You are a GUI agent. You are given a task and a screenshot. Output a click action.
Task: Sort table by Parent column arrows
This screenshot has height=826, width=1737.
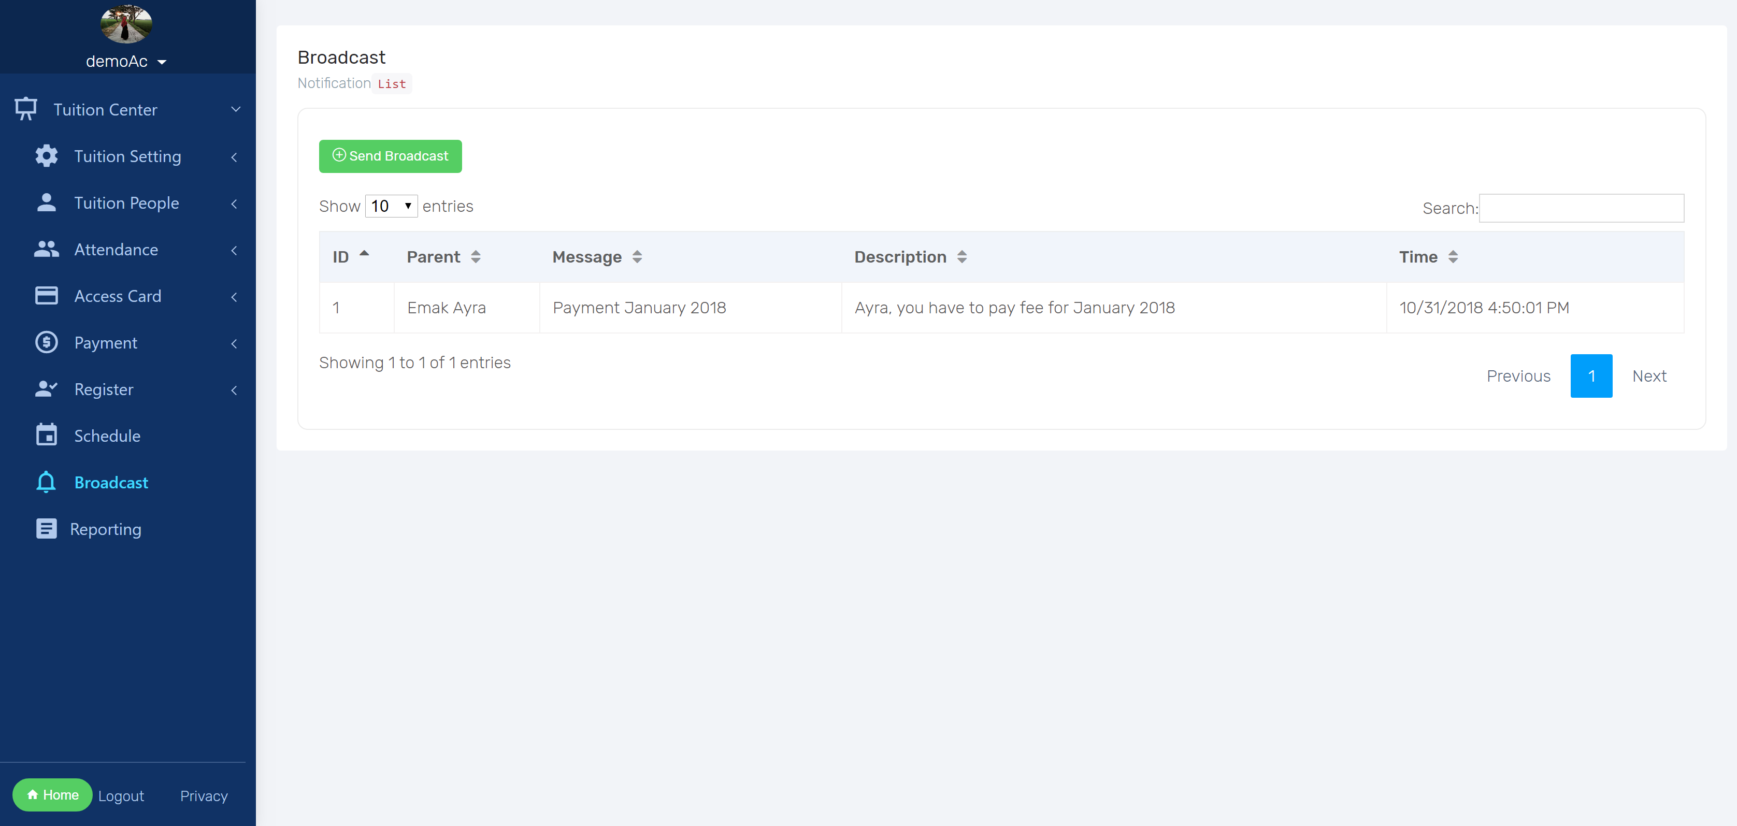click(x=476, y=256)
